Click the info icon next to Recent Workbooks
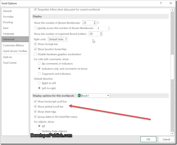This screenshot has height=145, width=177. pos(98,23)
